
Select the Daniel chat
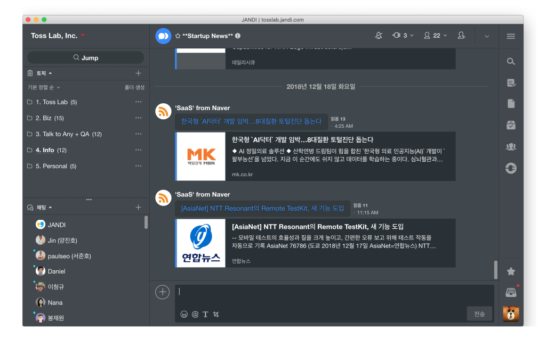pyautogui.click(x=57, y=271)
